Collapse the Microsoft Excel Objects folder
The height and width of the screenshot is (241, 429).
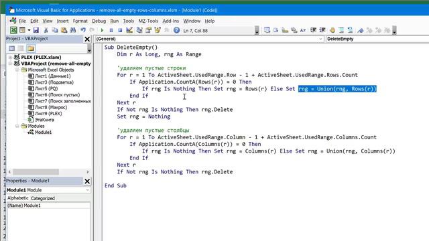(x=17, y=70)
